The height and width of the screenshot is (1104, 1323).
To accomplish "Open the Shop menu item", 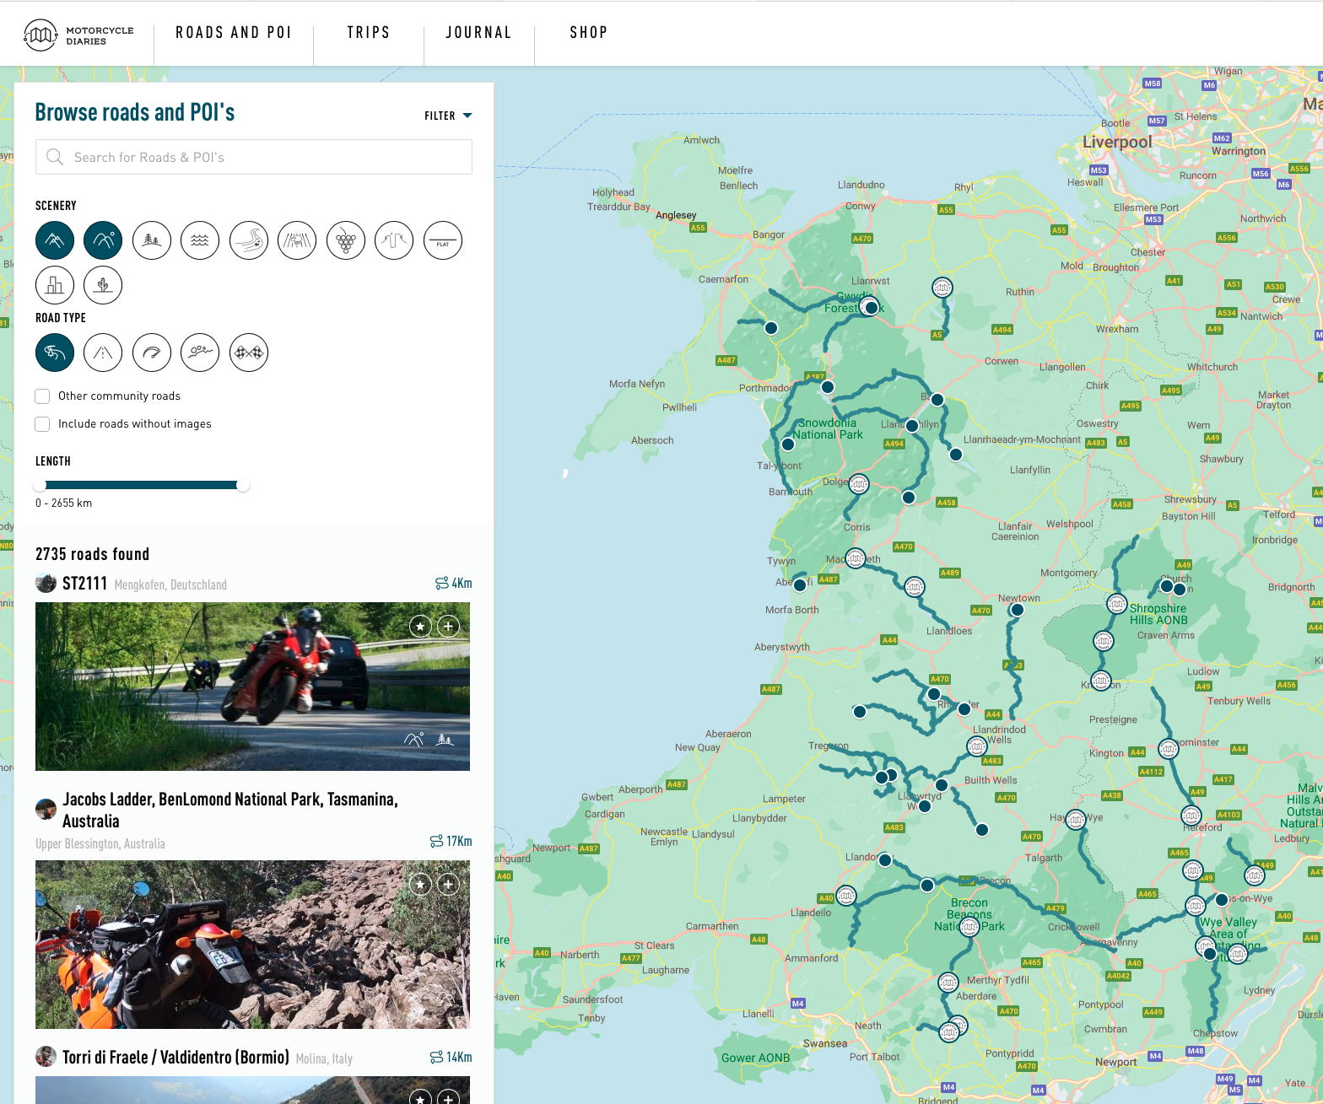I will (x=589, y=32).
